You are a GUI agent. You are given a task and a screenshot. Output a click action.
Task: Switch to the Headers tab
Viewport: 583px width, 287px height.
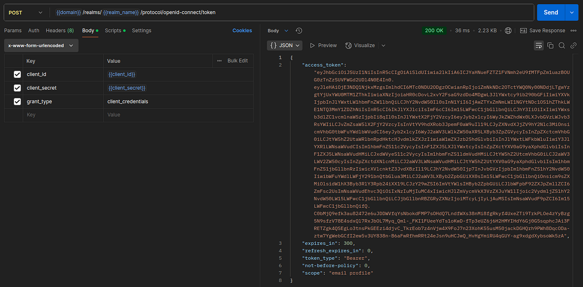60,30
